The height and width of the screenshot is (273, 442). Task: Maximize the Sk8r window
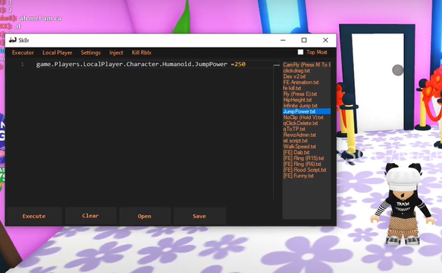304,40
